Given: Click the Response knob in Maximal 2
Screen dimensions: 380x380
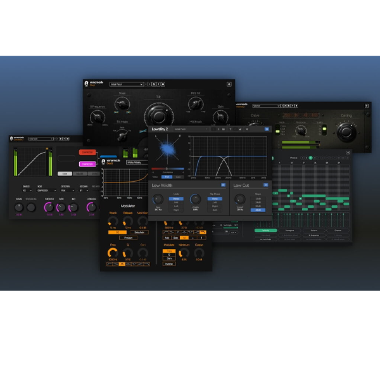Looking at the screenshot, I should coord(301,131).
